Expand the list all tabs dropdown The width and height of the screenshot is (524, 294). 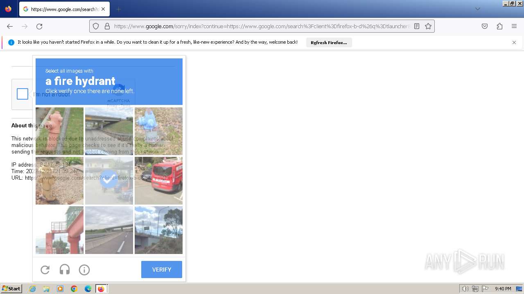[477, 9]
